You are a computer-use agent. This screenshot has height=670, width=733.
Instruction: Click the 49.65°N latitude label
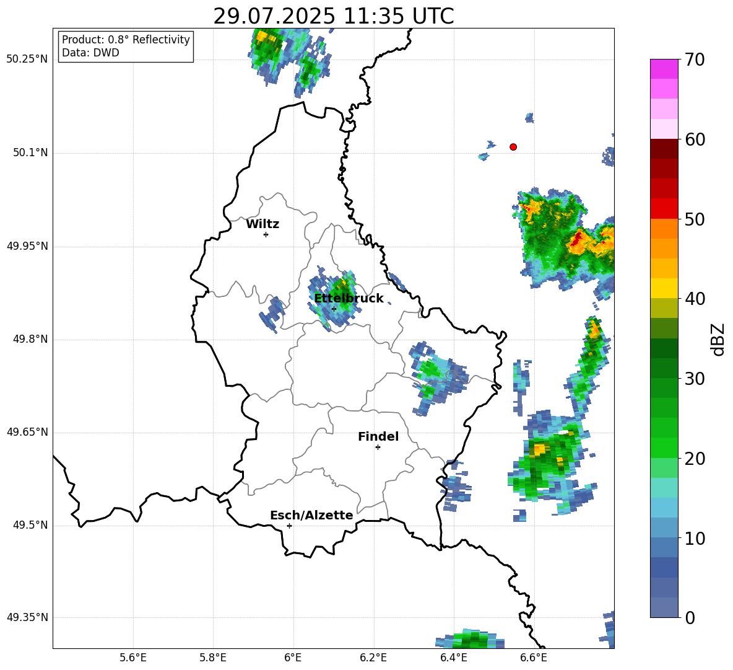(x=27, y=432)
